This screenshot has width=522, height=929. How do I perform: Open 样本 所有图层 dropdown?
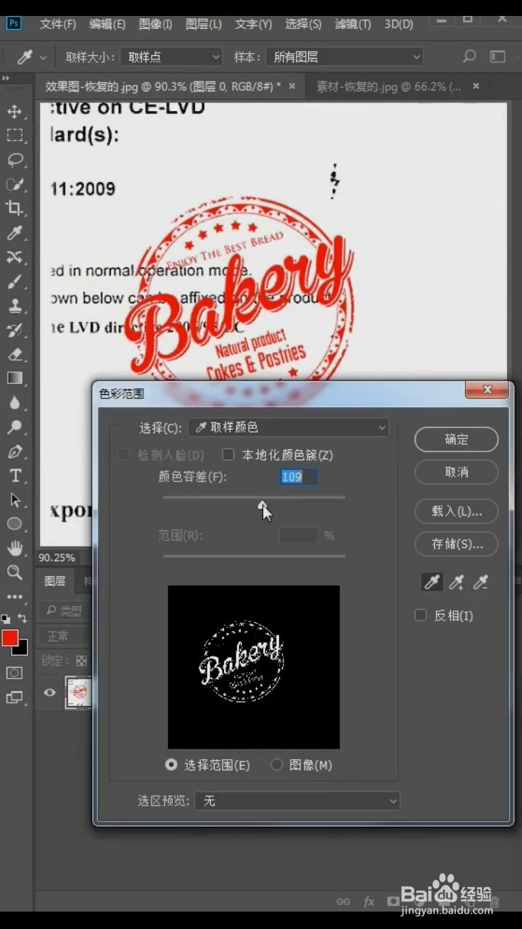tap(345, 57)
